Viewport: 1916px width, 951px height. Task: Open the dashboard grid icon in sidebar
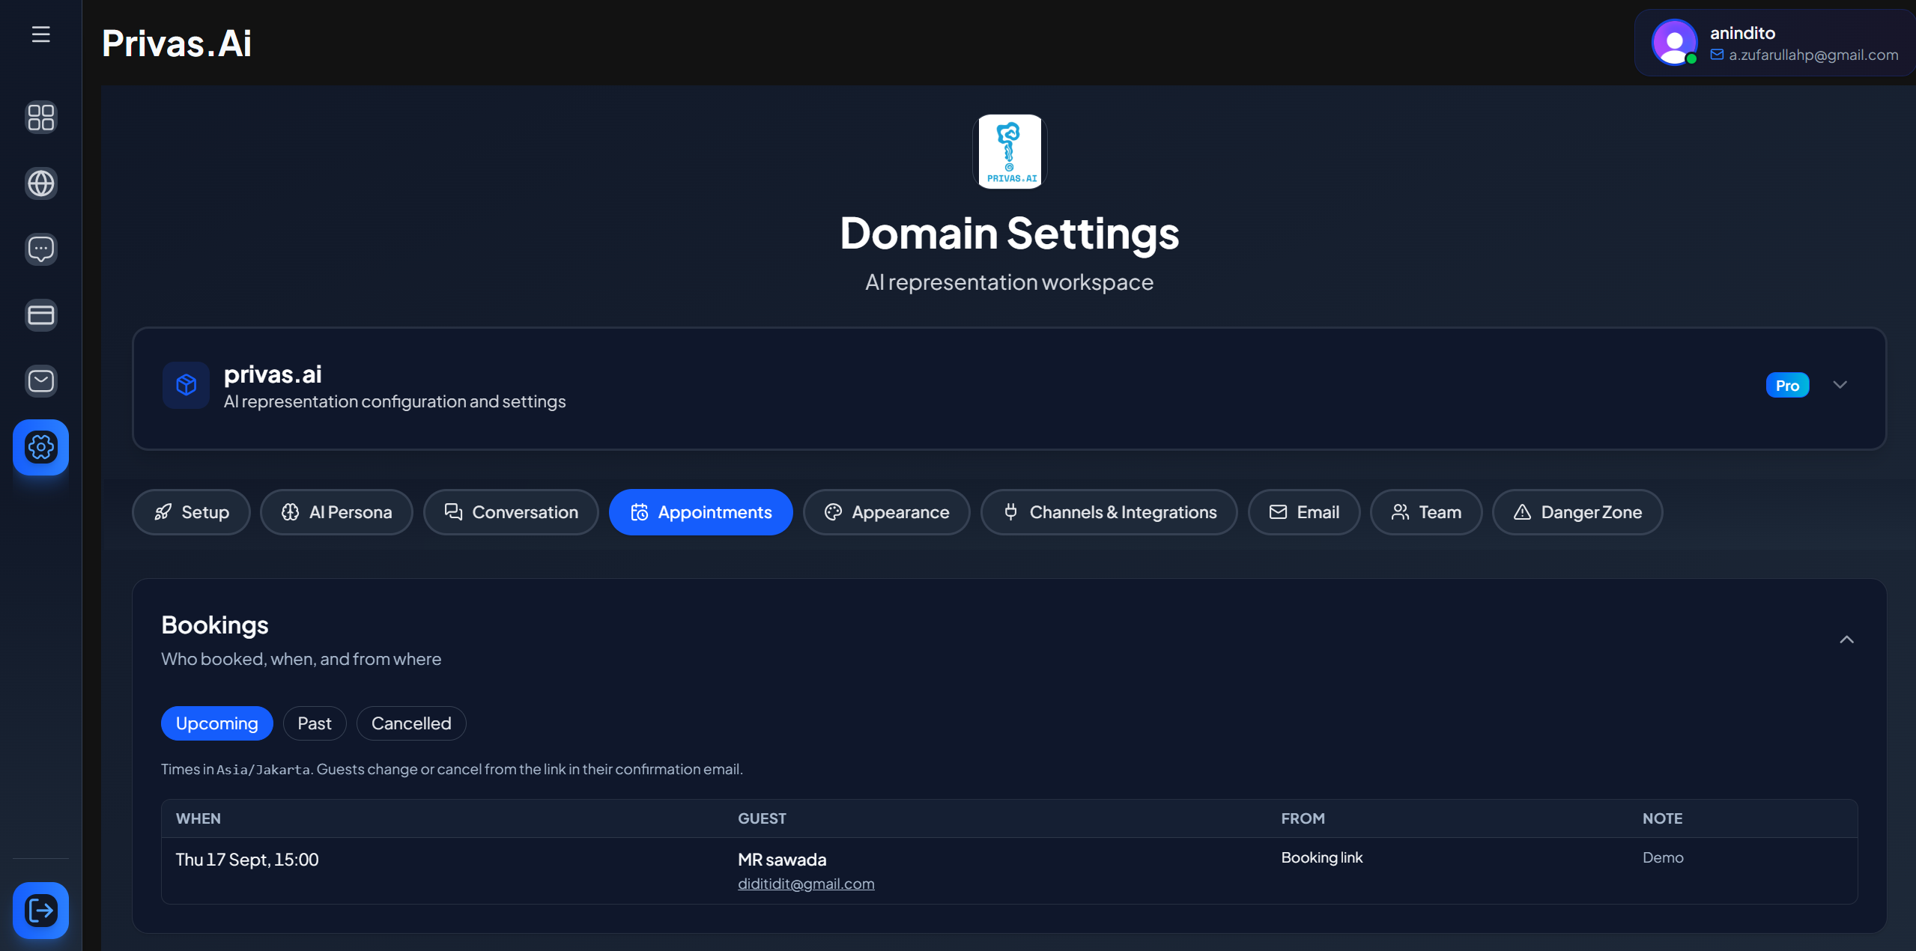pyautogui.click(x=40, y=117)
